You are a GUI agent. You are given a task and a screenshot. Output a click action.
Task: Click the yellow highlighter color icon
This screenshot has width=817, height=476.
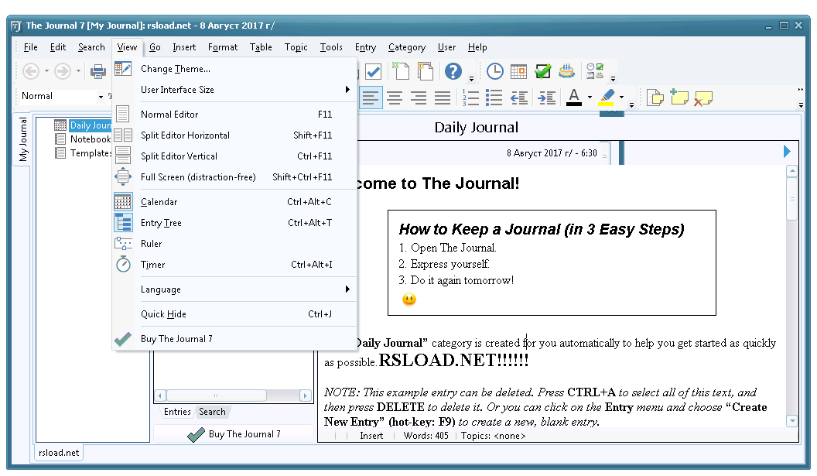(606, 98)
